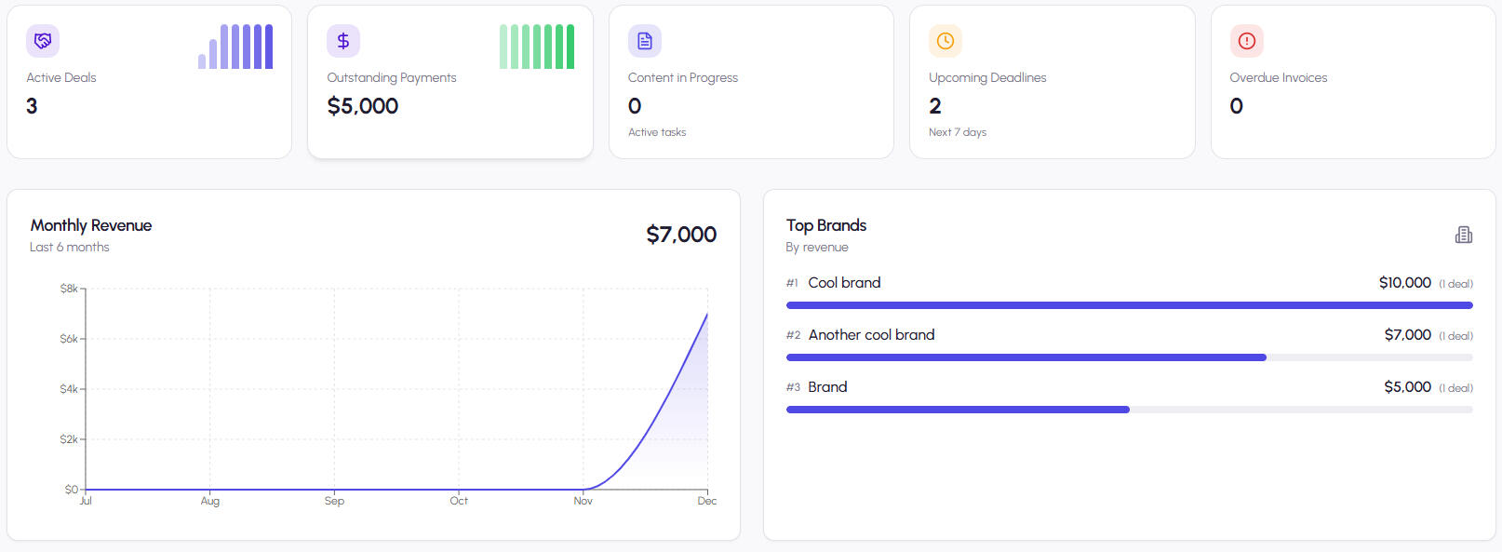Click the Another cool brand revenue bar

click(1026, 357)
